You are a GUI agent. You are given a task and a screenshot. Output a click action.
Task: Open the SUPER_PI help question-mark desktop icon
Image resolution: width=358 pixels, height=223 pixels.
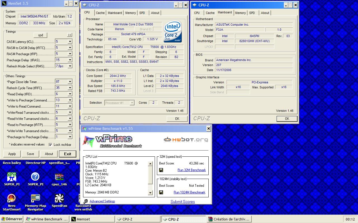pyautogui.click(x=35, y=177)
